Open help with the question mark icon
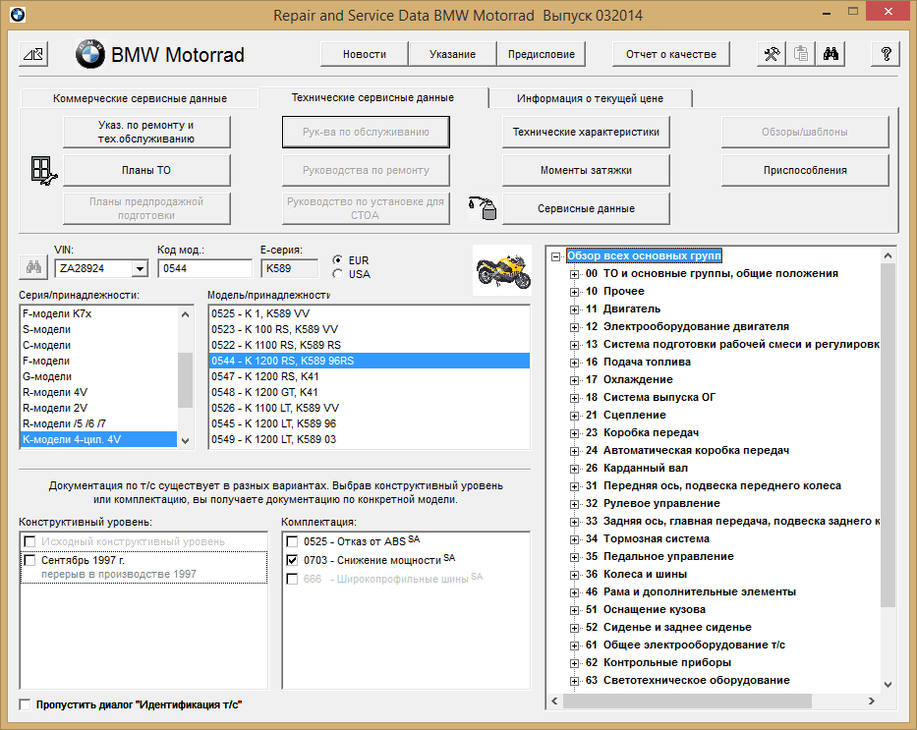This screenshot has width=917, height=730. (x=886, y=55)
